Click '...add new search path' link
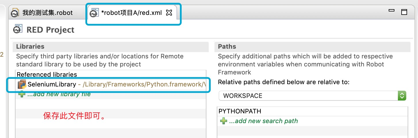Image resolution: width=418 pixels, height=138 pixels. [263, 121]
